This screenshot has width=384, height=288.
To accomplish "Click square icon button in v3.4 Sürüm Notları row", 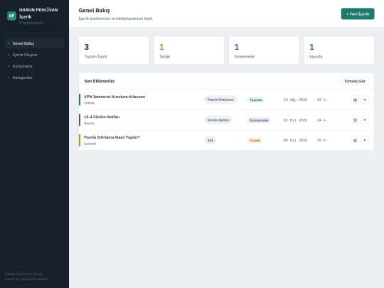I will [355, 120].
